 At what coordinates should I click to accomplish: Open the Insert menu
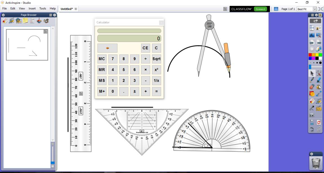[x=32, y=8]
